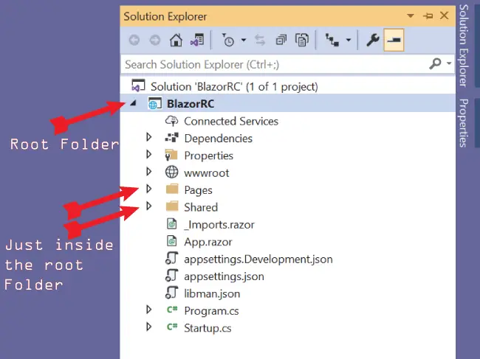The height and width of the screenshot is (359, 480).
Task: Click the libman.json file icon
Action: (172, 293)
